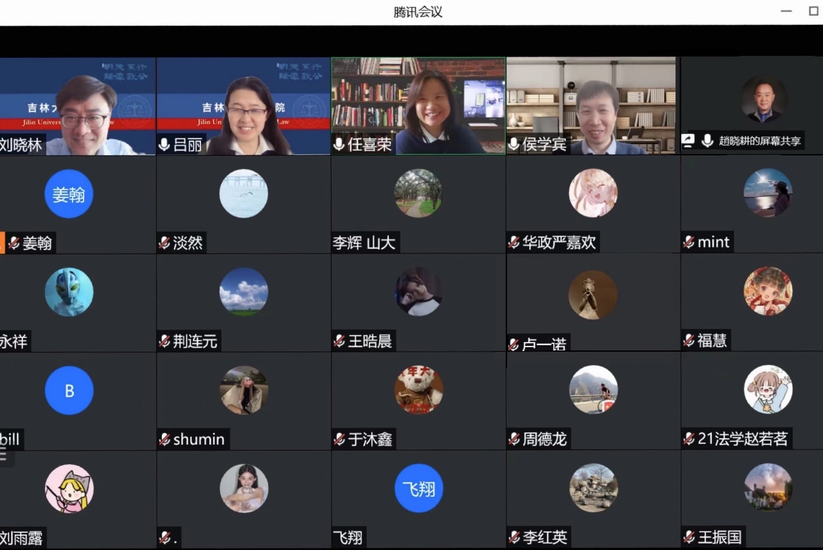The width and height of the screenshot is (823, 550).
Task: Click muted microphone icon beside 华政严嘉欢
Action: pyautogui.click(x=514, y=243)
